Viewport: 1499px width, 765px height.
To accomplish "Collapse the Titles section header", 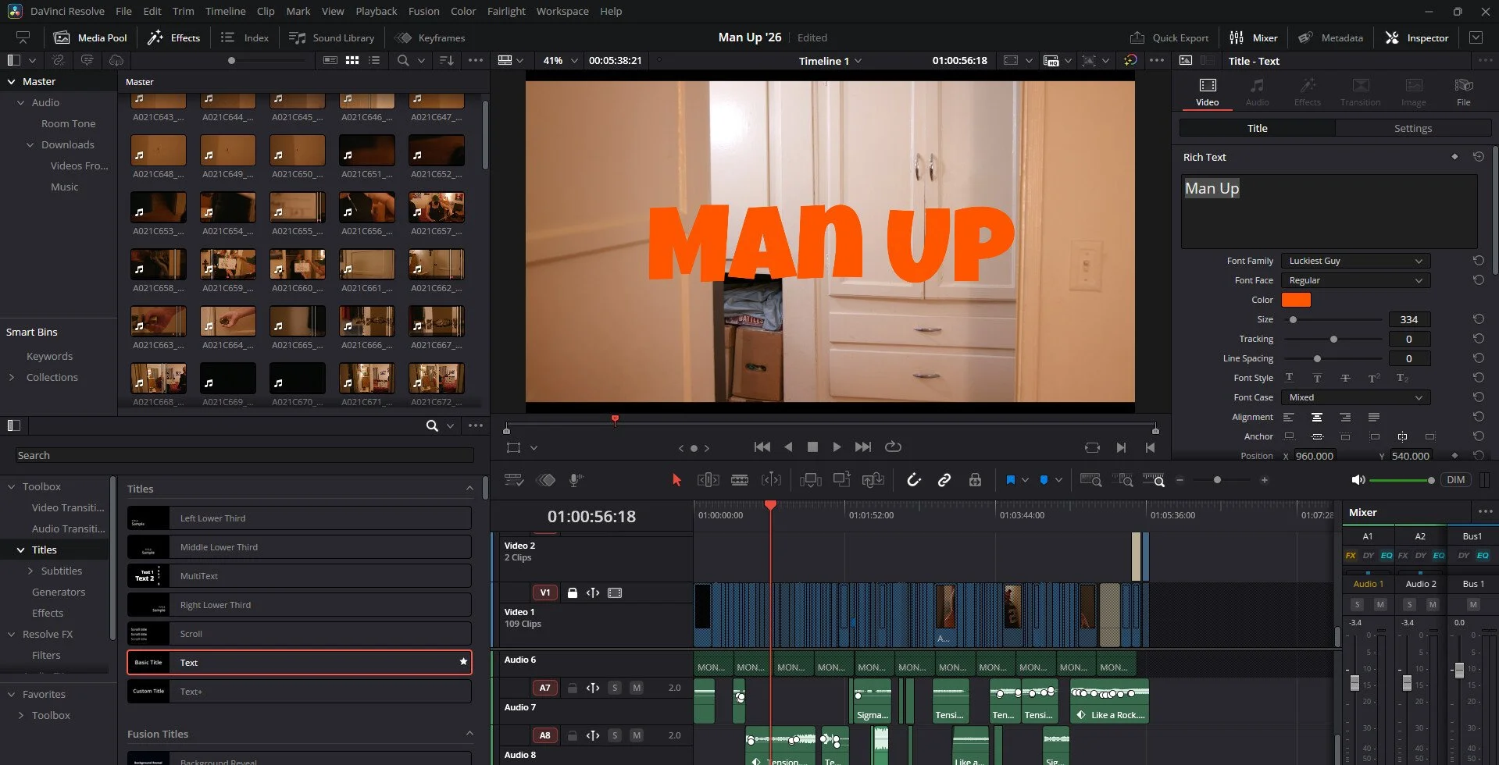I will (x=469, y=489).
